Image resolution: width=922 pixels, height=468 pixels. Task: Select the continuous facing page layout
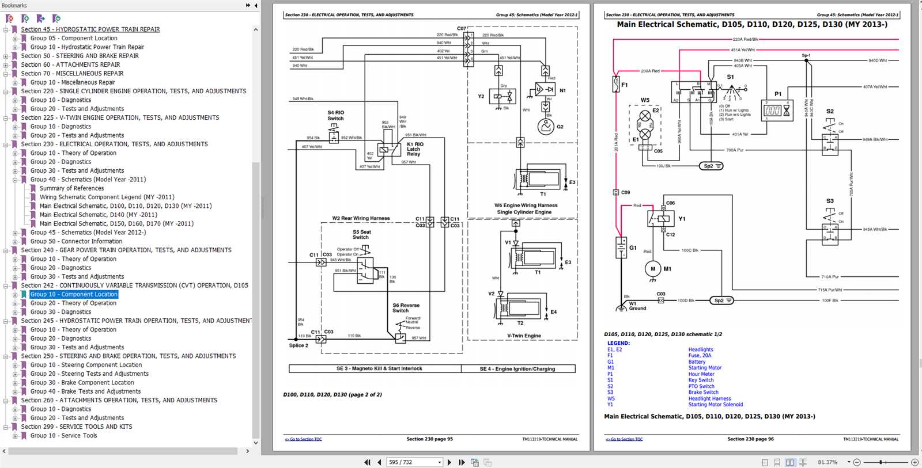tap(803, 462)
